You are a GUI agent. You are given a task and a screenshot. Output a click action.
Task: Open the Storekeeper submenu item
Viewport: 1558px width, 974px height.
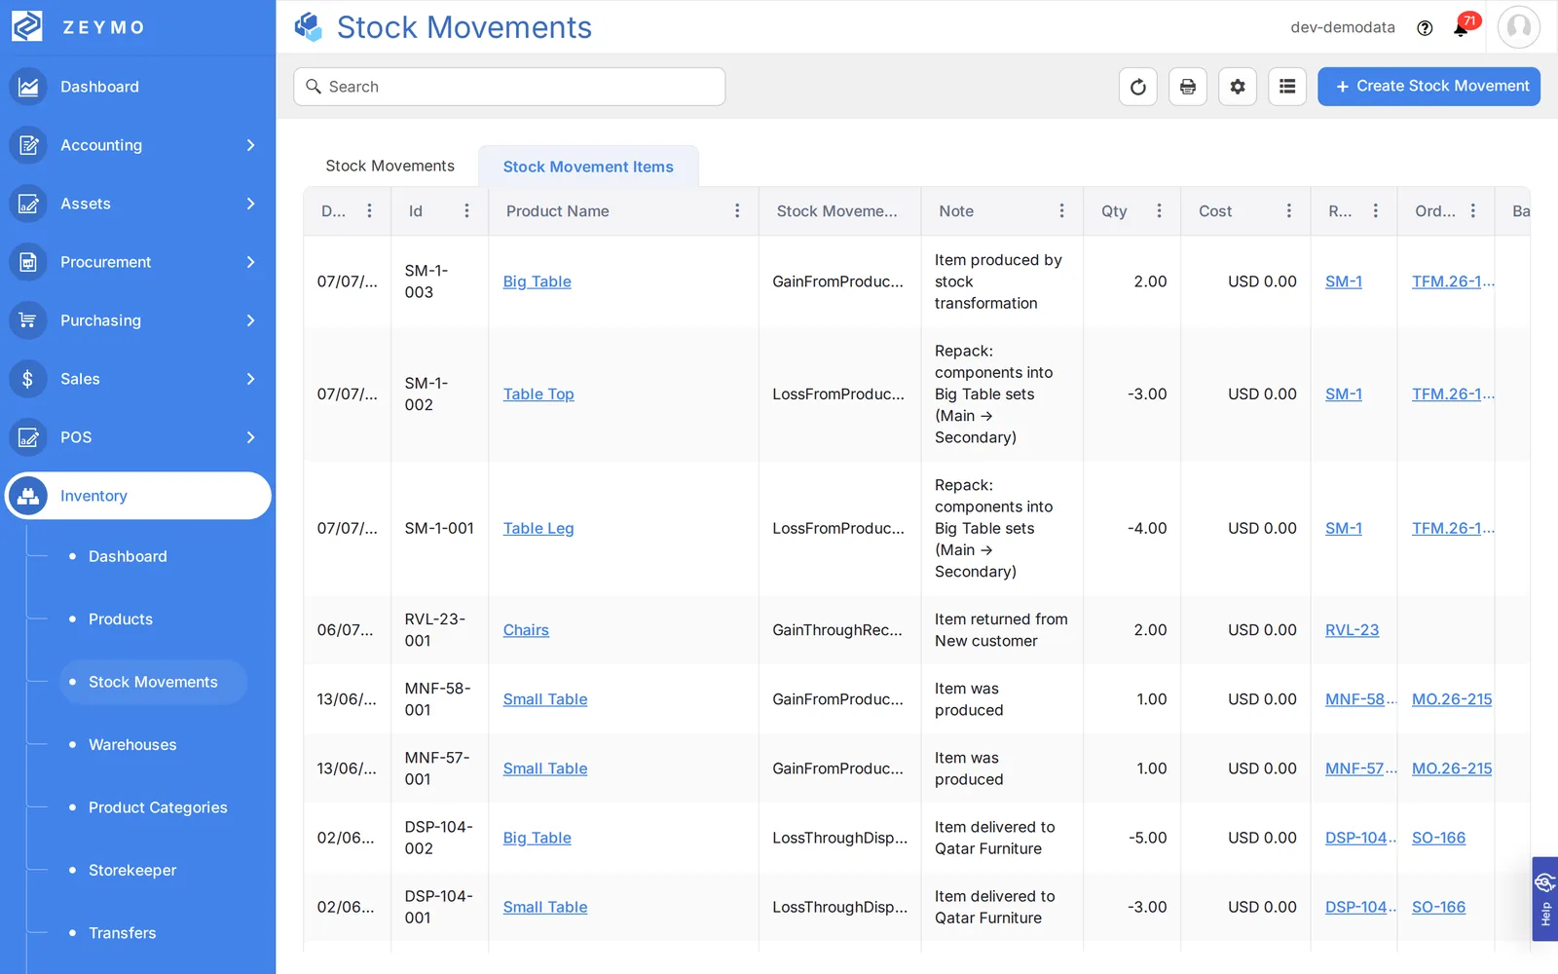132,871
